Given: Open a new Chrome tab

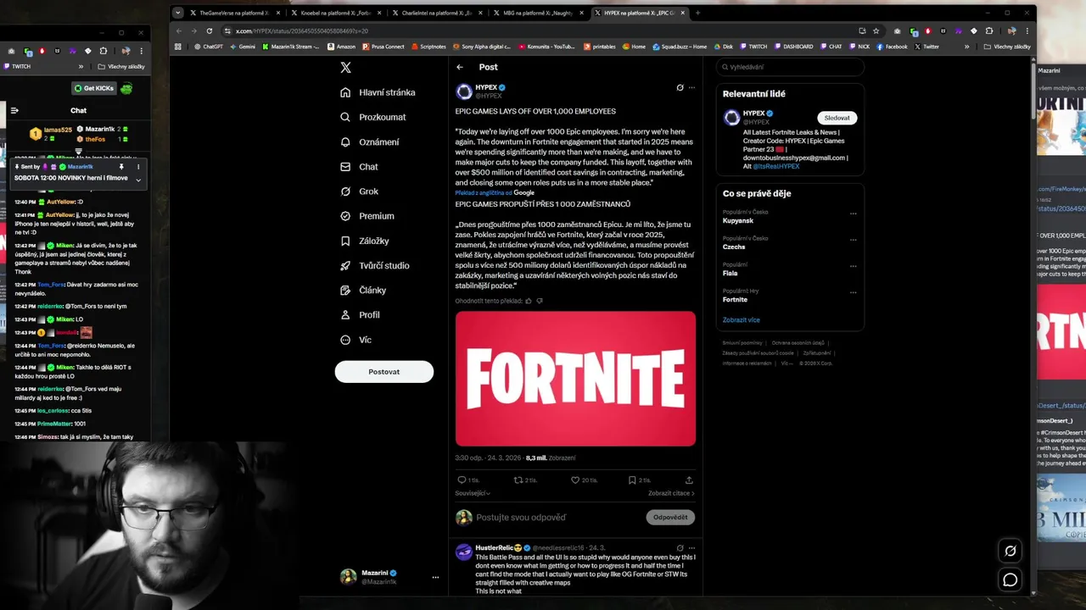Looking at the screenshot, I should [x=697, y=13].
